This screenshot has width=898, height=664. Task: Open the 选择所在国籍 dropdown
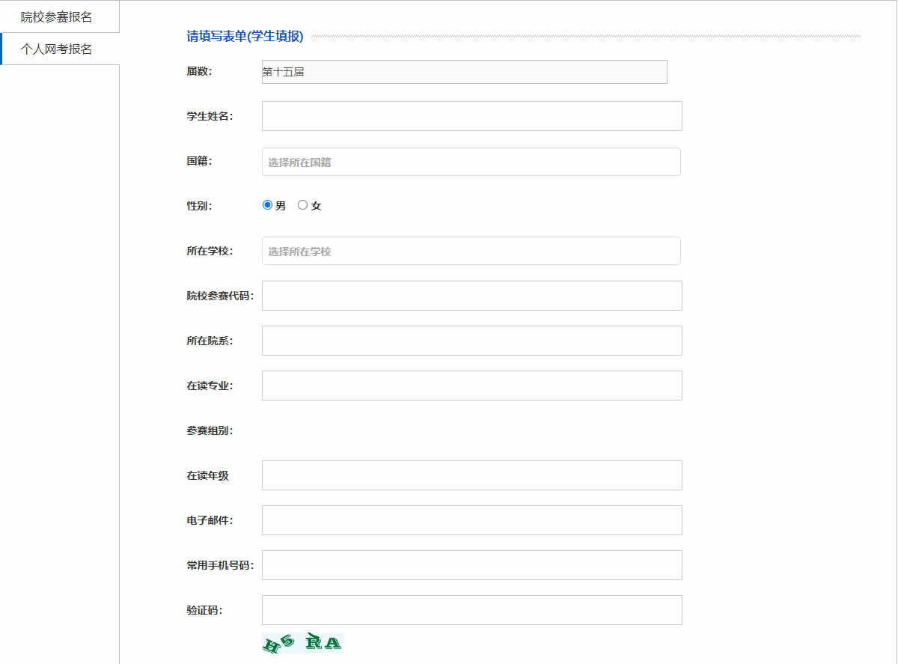click(x=471, y=162)
